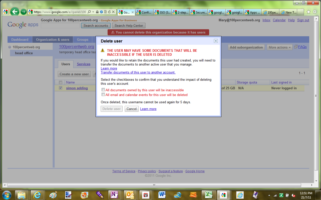The width and height of the screenshot is (321, 200).
Task: Click the address bar stop X icon
Action: point(113,12)
